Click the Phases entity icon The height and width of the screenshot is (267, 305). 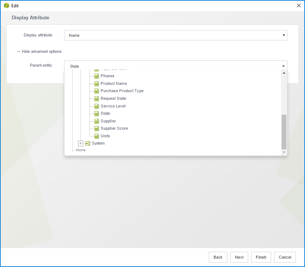(x=97, y=76)
